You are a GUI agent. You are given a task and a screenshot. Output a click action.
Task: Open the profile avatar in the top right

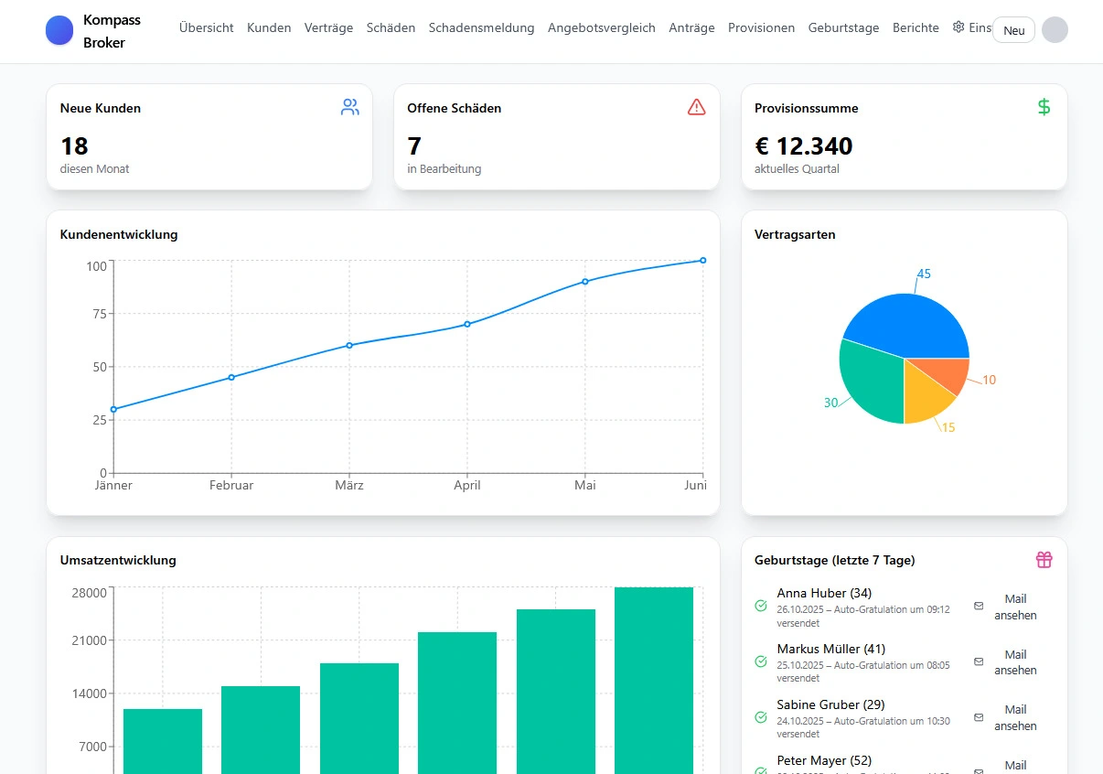tap(1055, 29)
